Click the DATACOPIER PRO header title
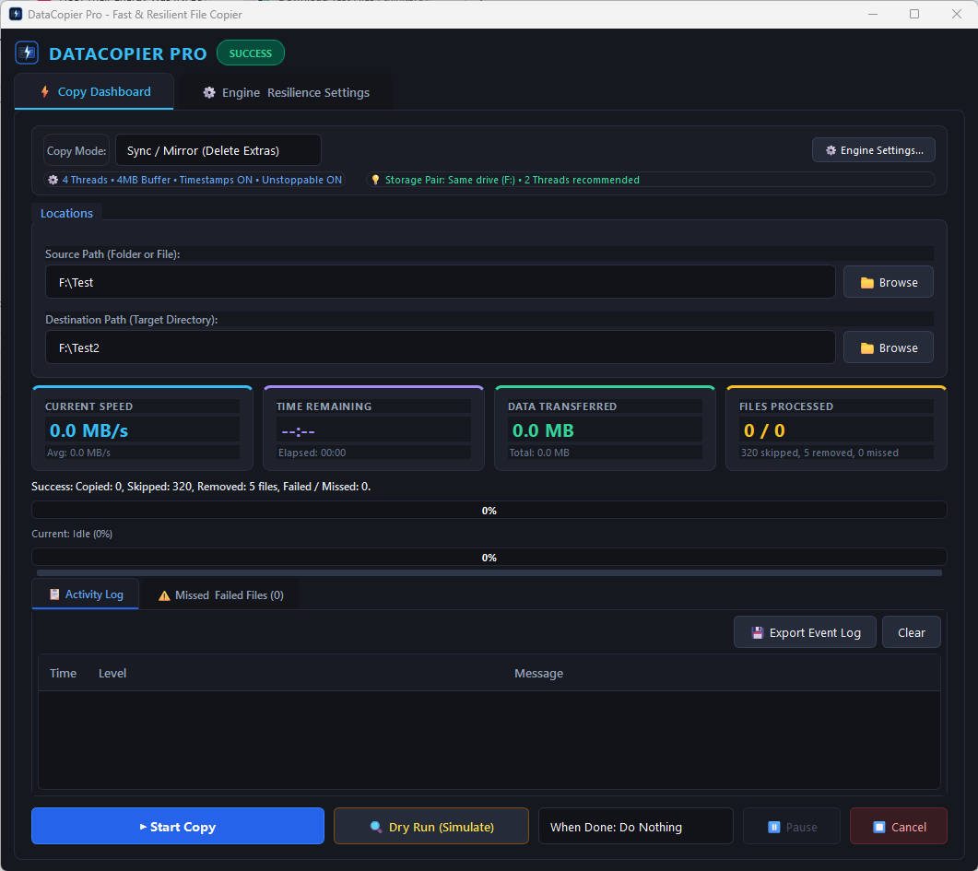This screenshot has width=978, height=871. [128, 53]
